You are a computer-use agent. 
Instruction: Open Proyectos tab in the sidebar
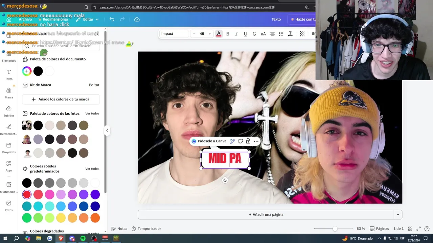tap(9, 147)
